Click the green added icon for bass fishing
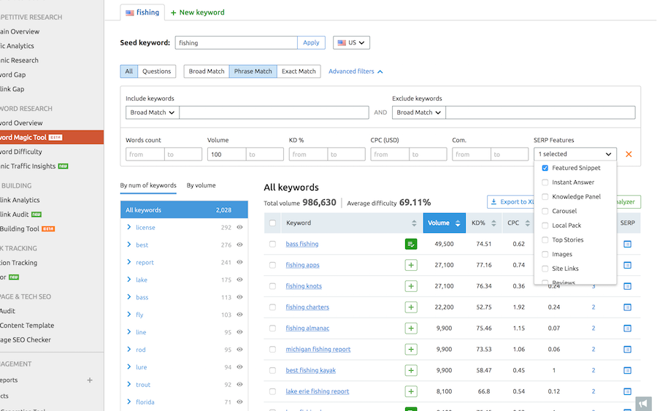The image size is (657, 411). (x=411, y=244)
